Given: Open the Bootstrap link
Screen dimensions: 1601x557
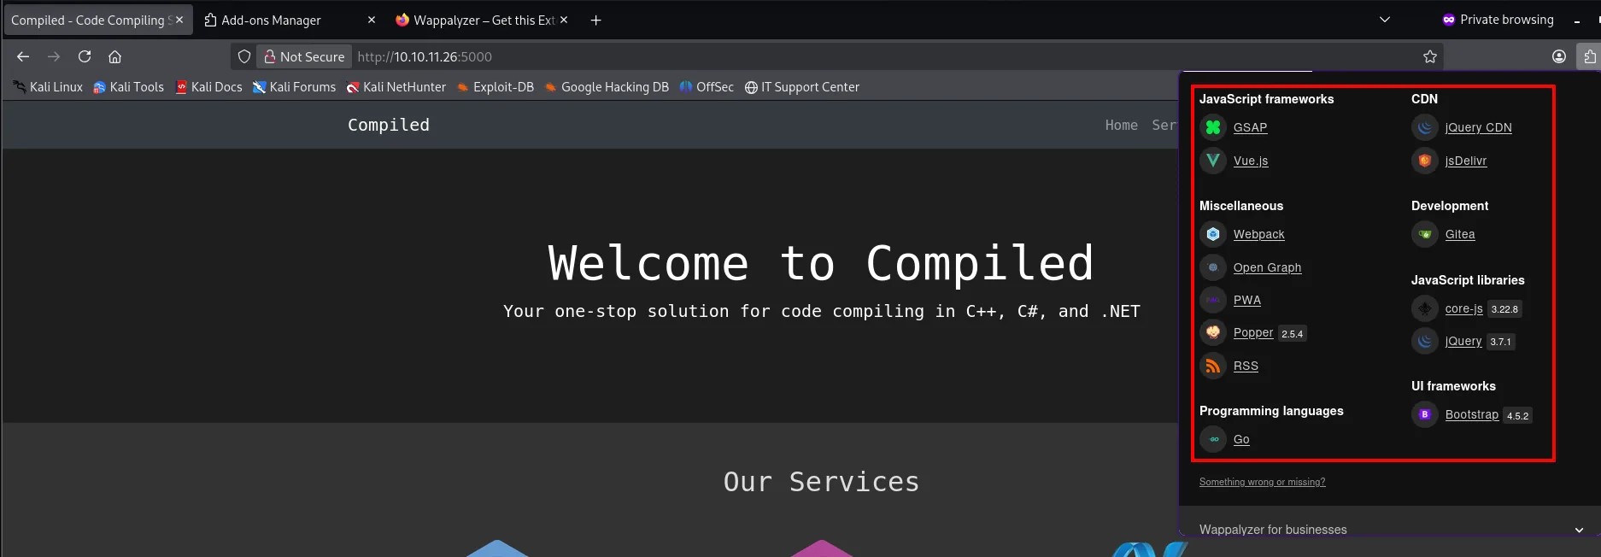Looking at the screenshot, I should coord(1471,414).
